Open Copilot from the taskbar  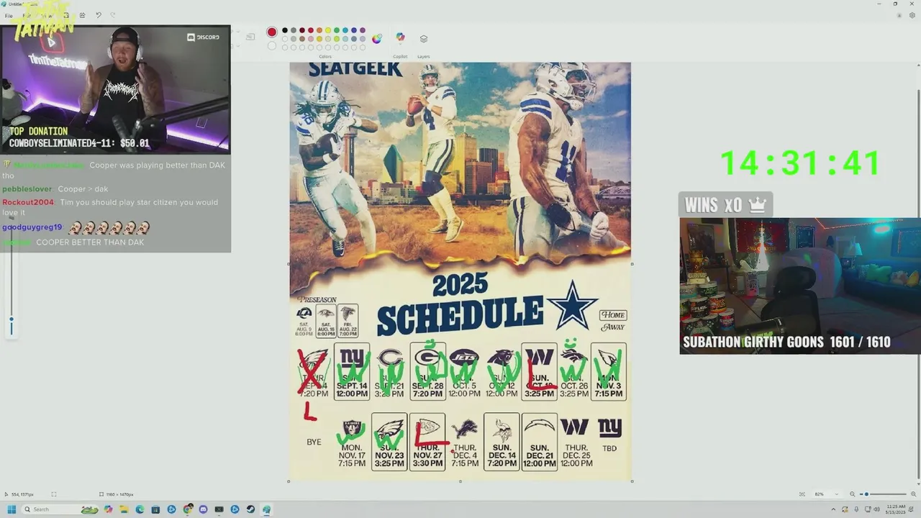tap(108, 509)
